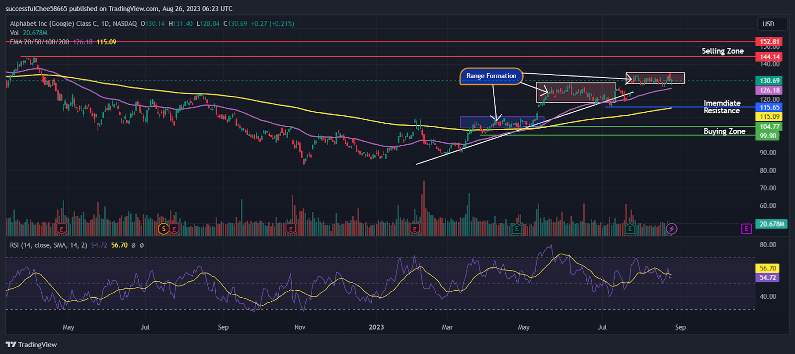Click the 152.81 red price label
The width and height of the screenshot is (795, 354).
coord(769,42)
